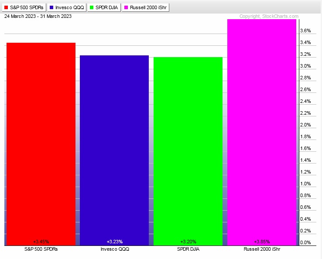Click the red swatch in the S&P 500 legend

[x=6, y=7]
